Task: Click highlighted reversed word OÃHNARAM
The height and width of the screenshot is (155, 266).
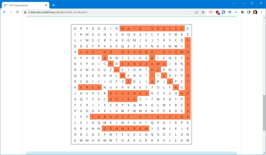Action: (x=126, y=129)
